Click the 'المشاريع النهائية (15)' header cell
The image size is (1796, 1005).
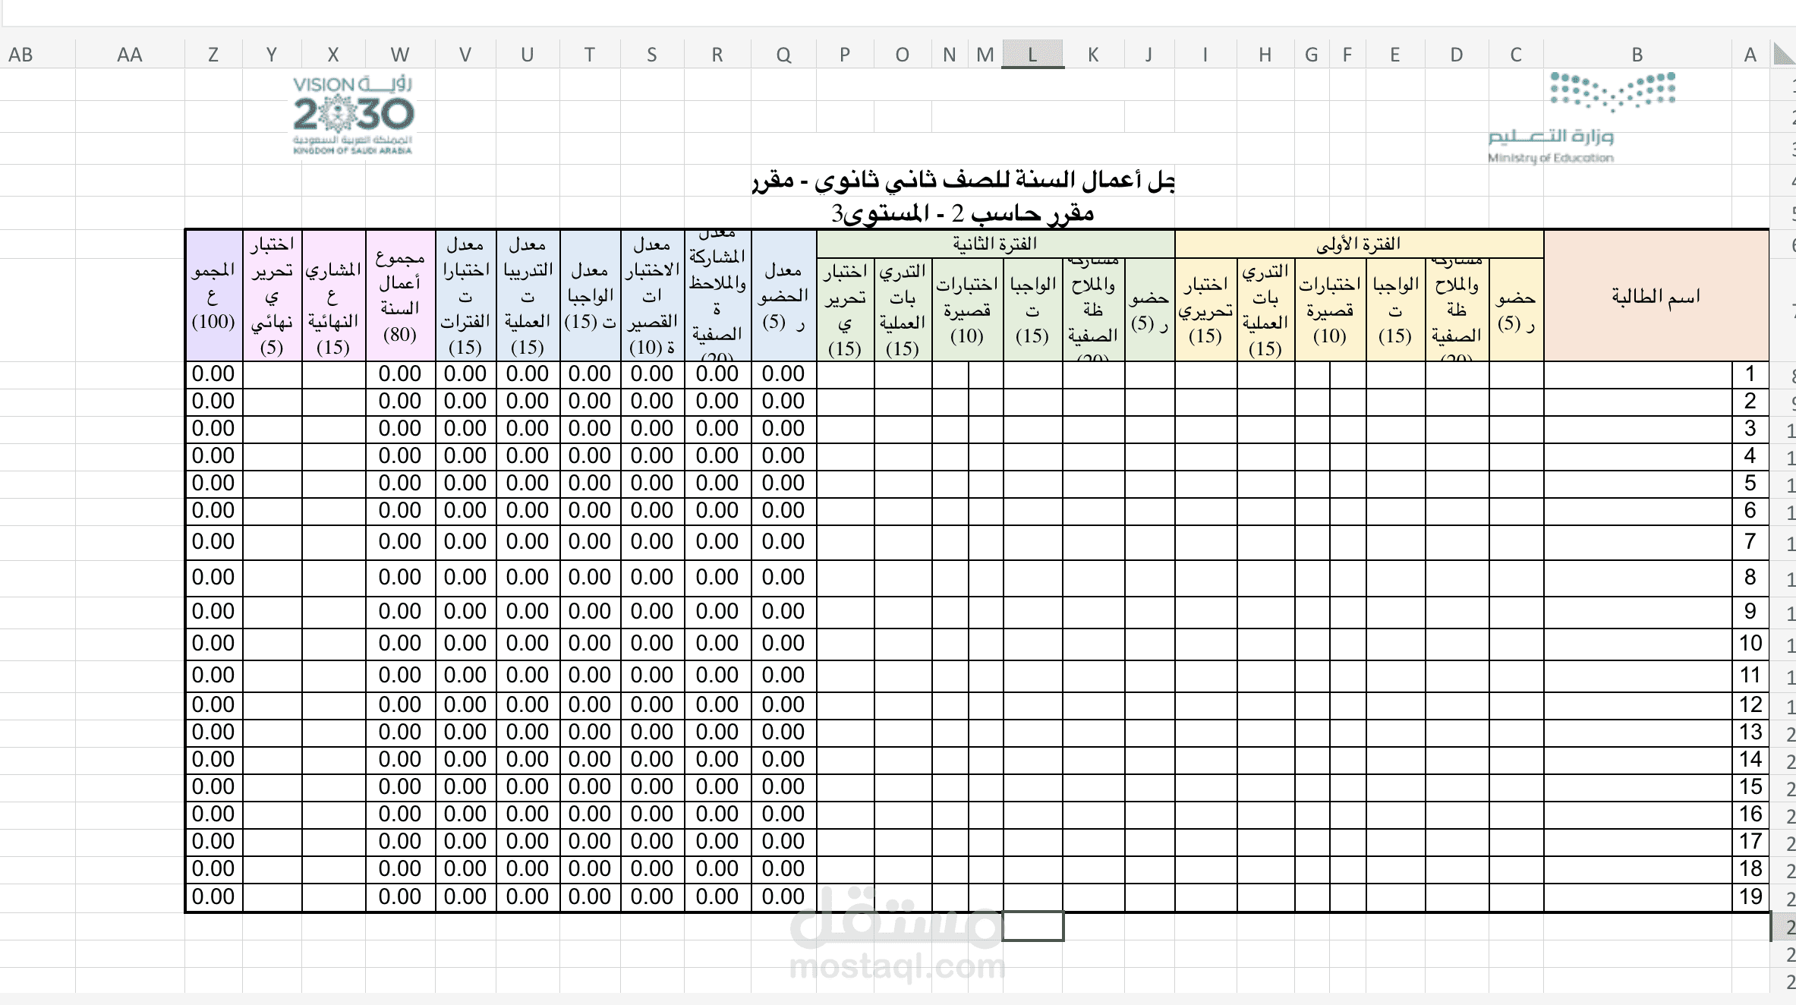[333, 295]
